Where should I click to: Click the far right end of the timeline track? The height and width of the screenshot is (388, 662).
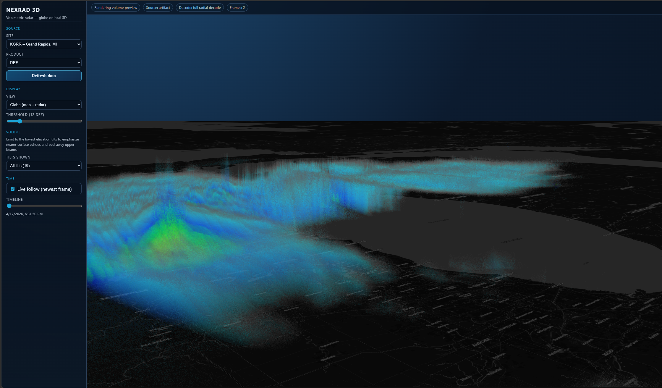coord(81,206)
